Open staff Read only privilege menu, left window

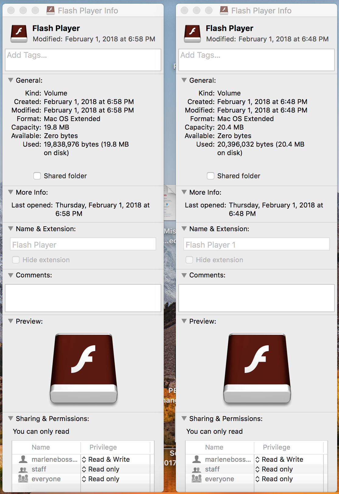(x=101, y=469)
